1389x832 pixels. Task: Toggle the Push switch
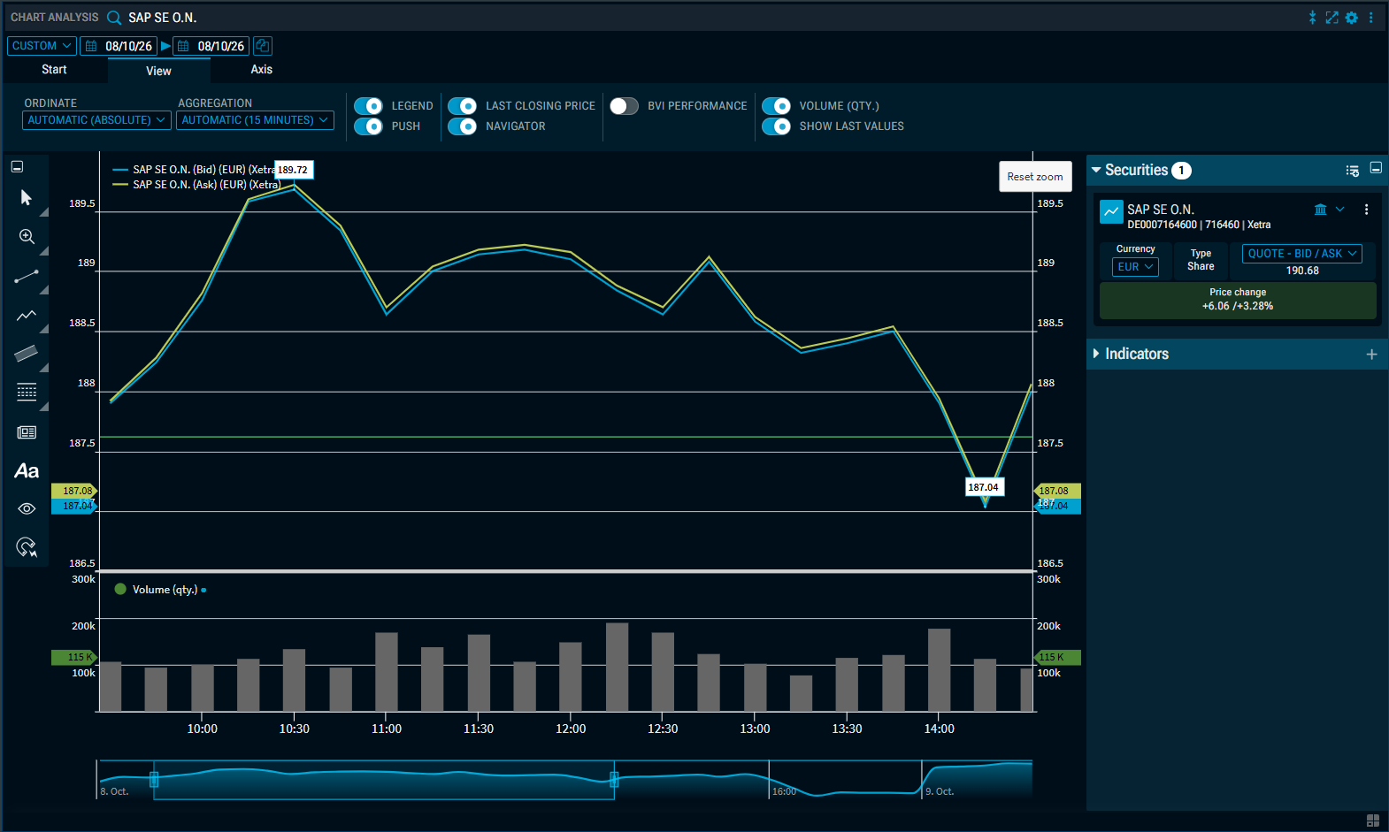point(368,126)
